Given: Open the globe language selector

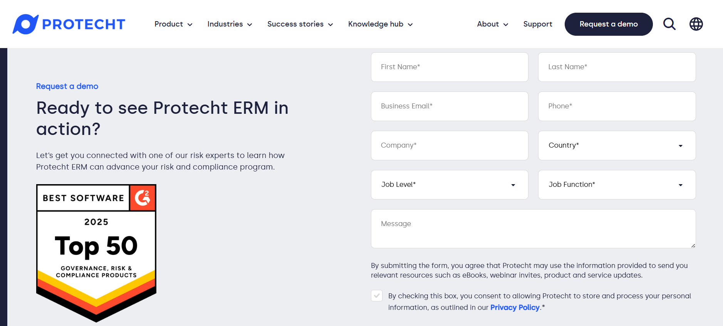Looking at the screenshot, I should click(696, 24).
